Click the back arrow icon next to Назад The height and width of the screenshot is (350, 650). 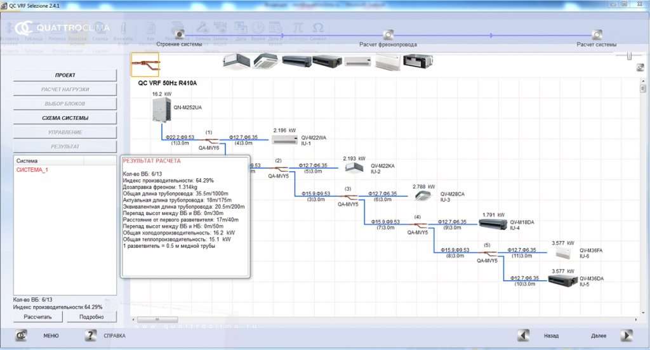tap(524, 335)
